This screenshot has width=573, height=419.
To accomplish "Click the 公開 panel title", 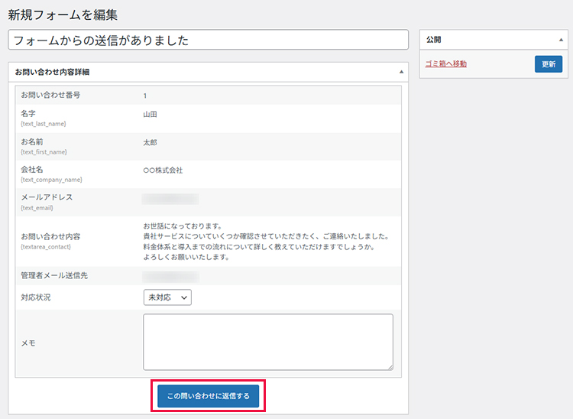I will (x=433, y=40).
